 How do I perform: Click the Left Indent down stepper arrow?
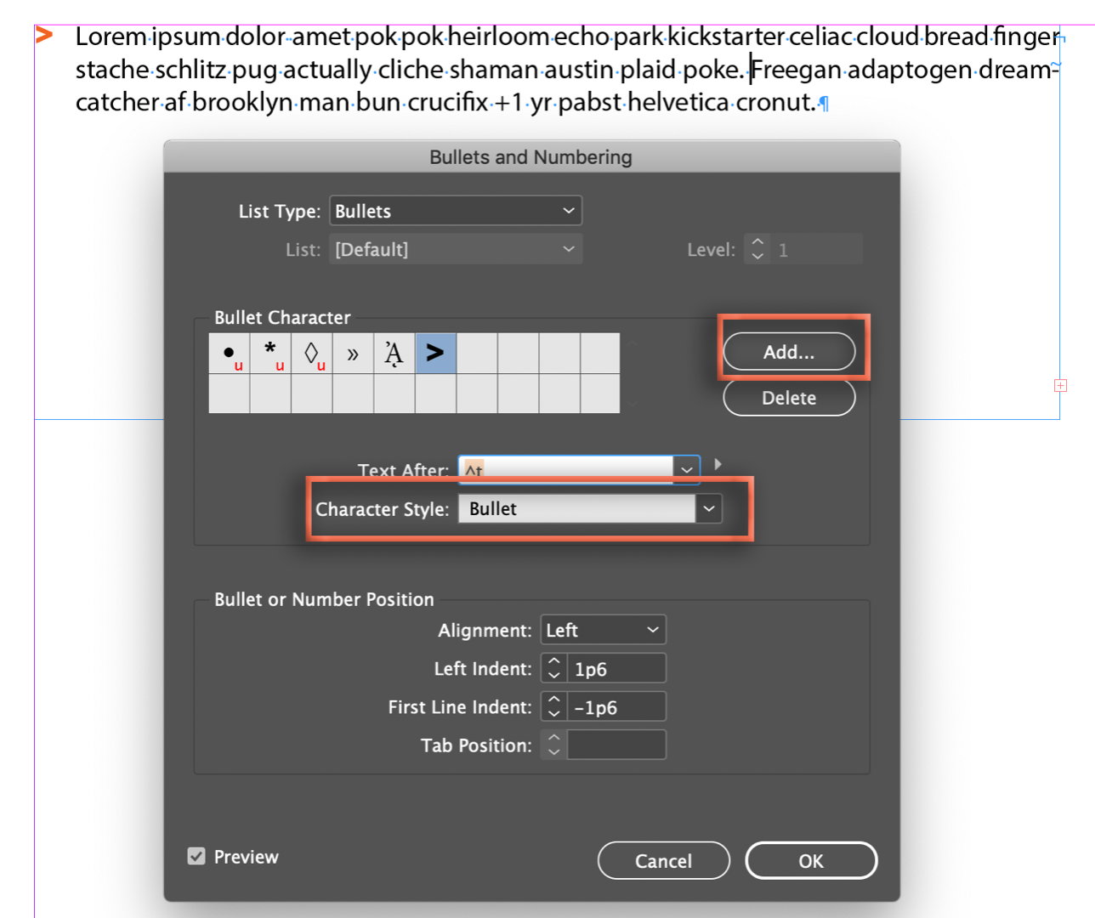552,674
